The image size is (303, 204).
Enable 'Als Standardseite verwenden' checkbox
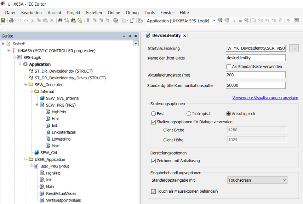point(229,67)
